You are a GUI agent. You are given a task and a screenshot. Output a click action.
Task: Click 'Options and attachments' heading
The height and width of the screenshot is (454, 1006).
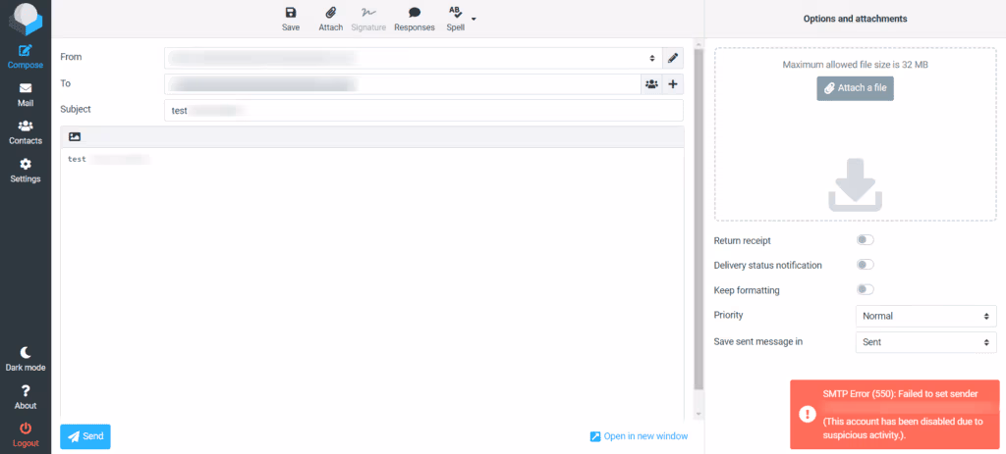[856, 19]
